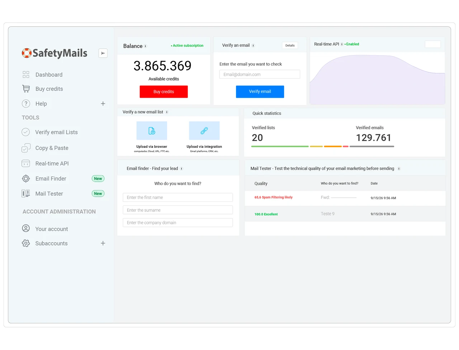Click the Help question mark icon
This screenshot has height=350, width=459.
coord(26,104)
